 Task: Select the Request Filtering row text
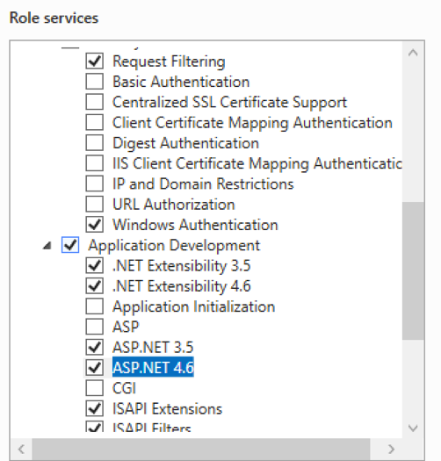[169, 61]
